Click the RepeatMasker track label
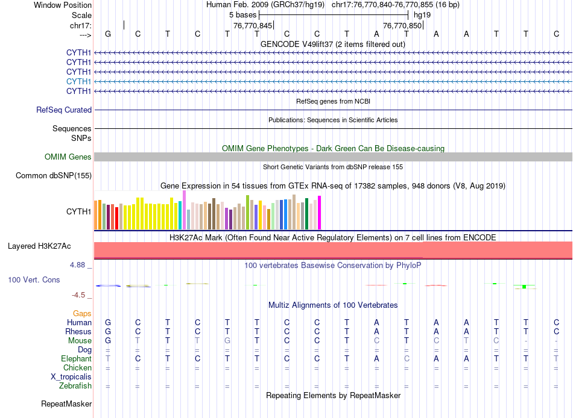 coord(66,404)
